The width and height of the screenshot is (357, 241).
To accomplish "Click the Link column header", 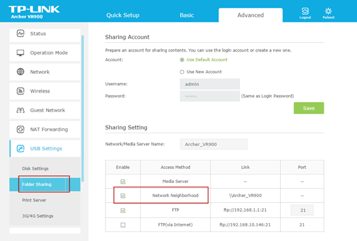I will 246,167.
